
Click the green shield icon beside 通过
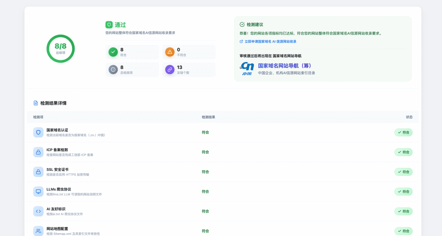[x=109, y=25]
